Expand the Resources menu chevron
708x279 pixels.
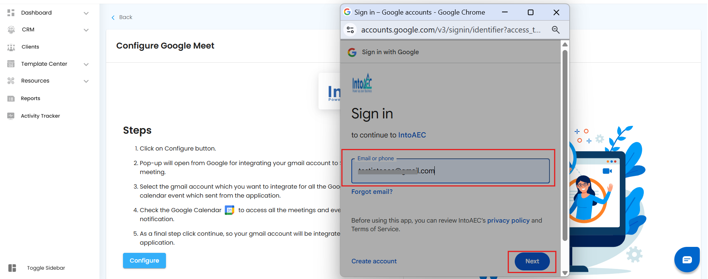point(86,81)
